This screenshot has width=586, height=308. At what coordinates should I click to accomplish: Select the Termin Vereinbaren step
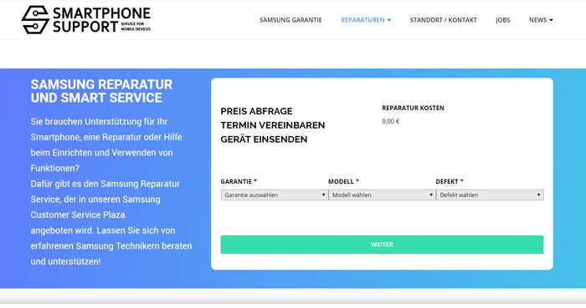272,125
